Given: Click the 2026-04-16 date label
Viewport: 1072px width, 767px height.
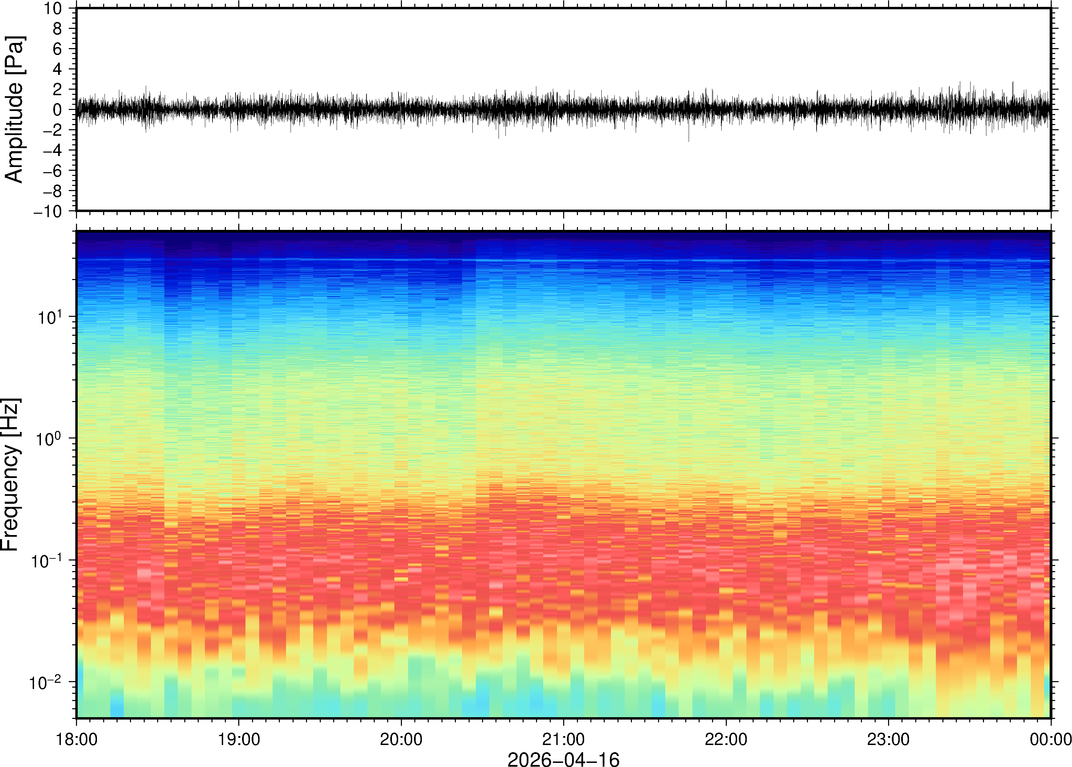Looking at the screenshot, I should pyautogui.click(x=563, y=759).
